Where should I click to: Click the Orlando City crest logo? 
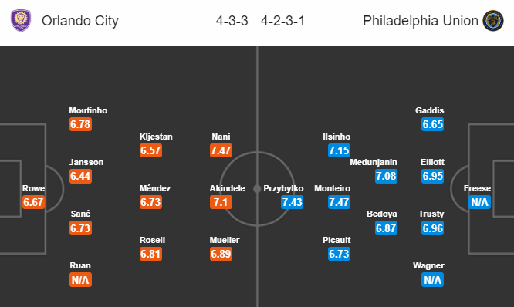pos(21,21)
